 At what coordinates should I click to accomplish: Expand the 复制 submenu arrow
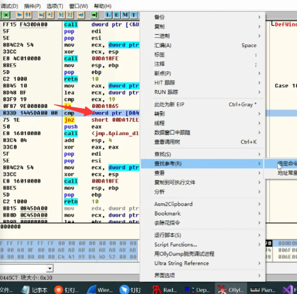(x=259, y=26)
